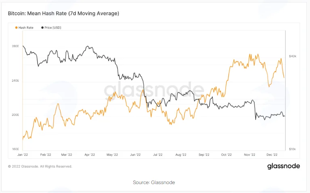Click the 280E hash rate axis label

click(15, 46)
